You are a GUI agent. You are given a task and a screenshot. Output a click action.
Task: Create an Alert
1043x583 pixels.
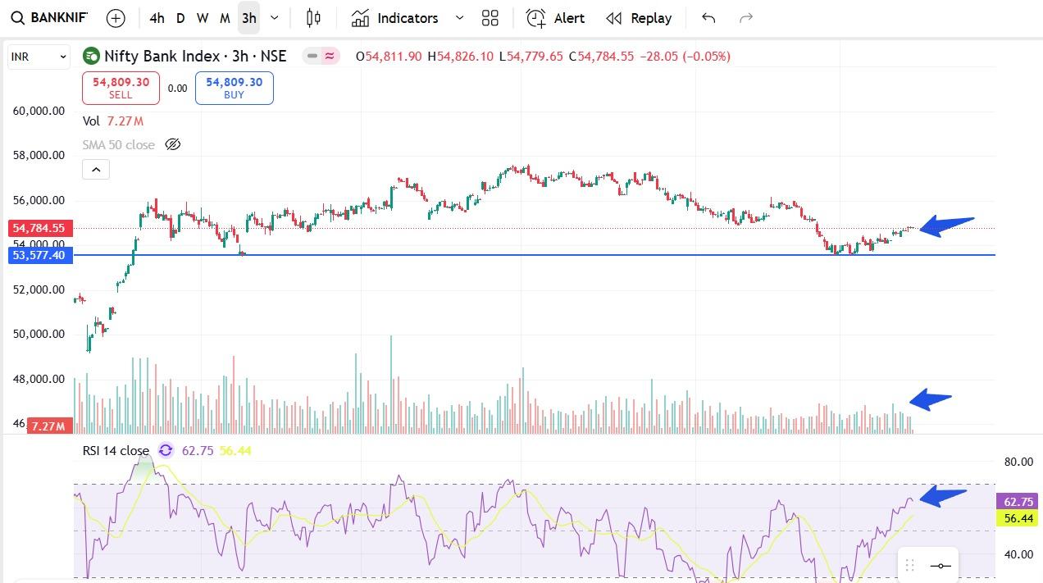pos(555,18)
